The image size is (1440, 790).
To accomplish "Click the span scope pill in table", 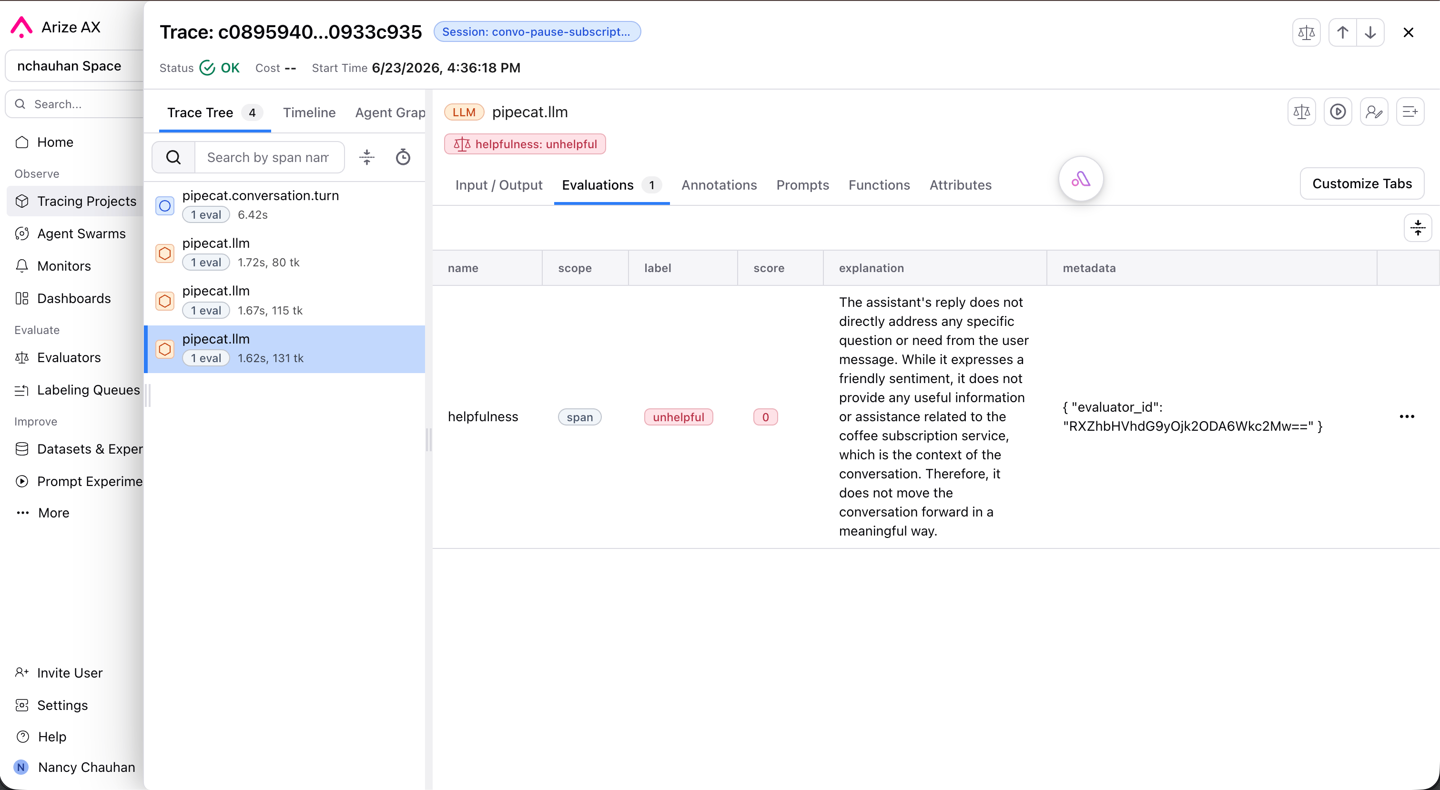I will coord(579,417).
